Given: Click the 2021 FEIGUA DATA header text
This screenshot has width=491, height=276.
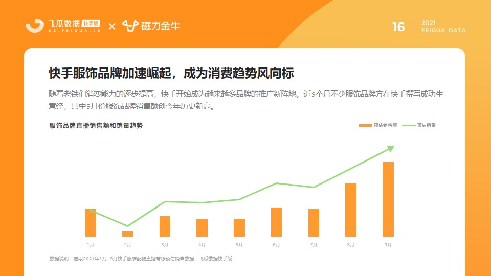Looking at the screenshot, I should [x=443, y=27].
